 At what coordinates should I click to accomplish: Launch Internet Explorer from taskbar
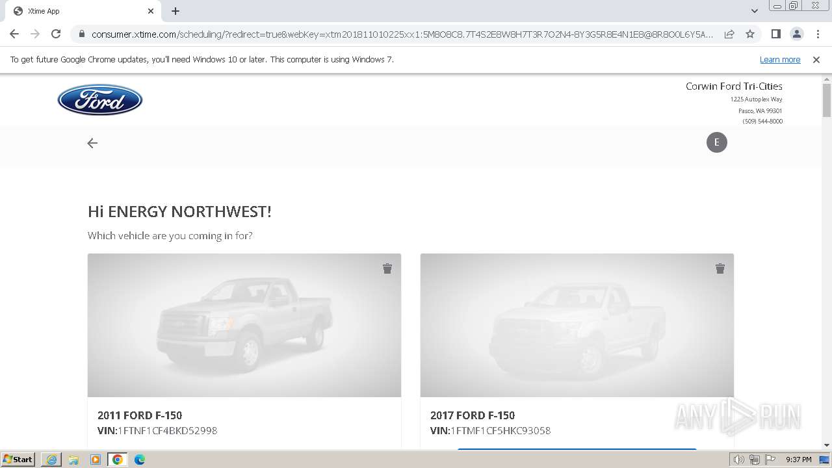point(51,460)
